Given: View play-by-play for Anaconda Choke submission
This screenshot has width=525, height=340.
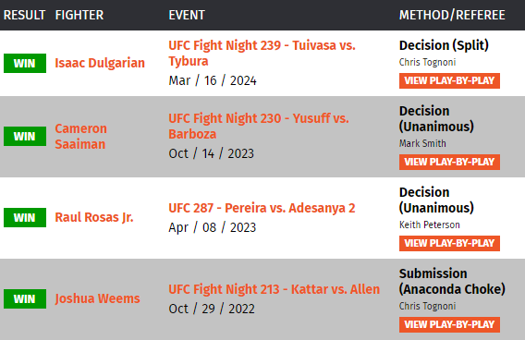Looking at the screenshot, I should pos(449,324).
